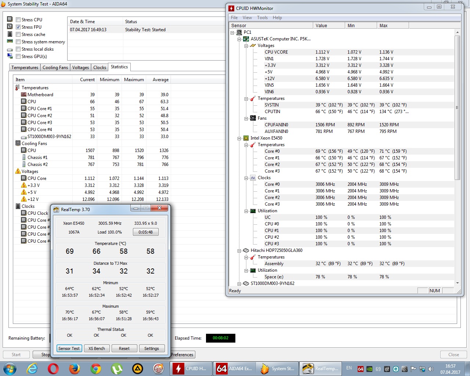Screen dimensions: 470x376
Task: Launch Firefox from the taskbar
Action: tap(75, 369)
